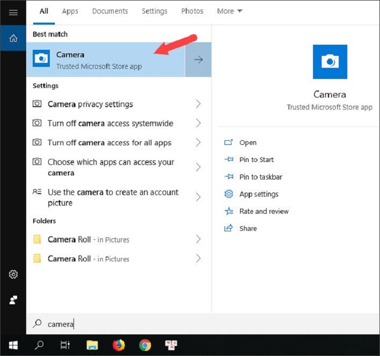Viewport: 380px width, 356px height.
Task: Click the Home icon in the sidebar
Action: click(x=13, y=38)
